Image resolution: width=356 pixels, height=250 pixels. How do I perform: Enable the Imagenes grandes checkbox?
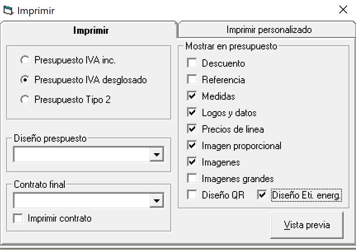pos(192,178)
